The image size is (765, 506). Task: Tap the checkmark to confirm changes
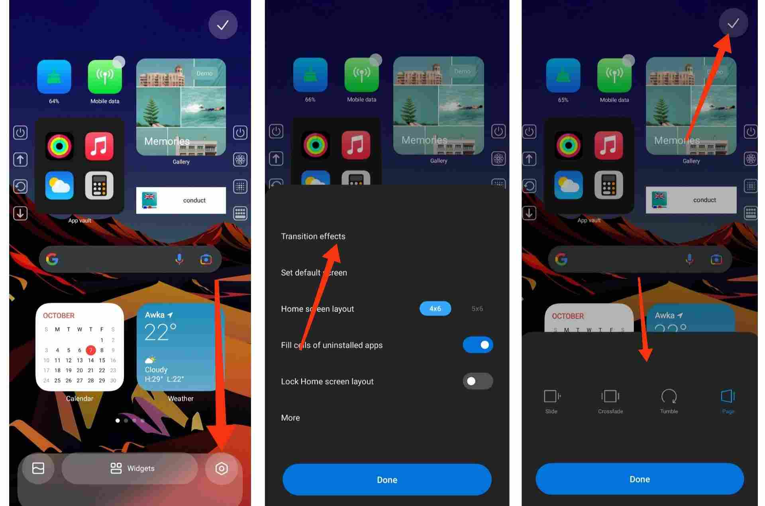coord(733,23)
